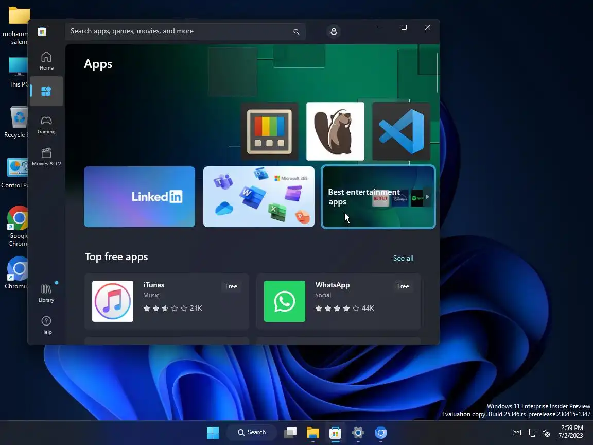Click the iTunes star rating 21K
Screen dimensions: 593x445
click(172, 309)
